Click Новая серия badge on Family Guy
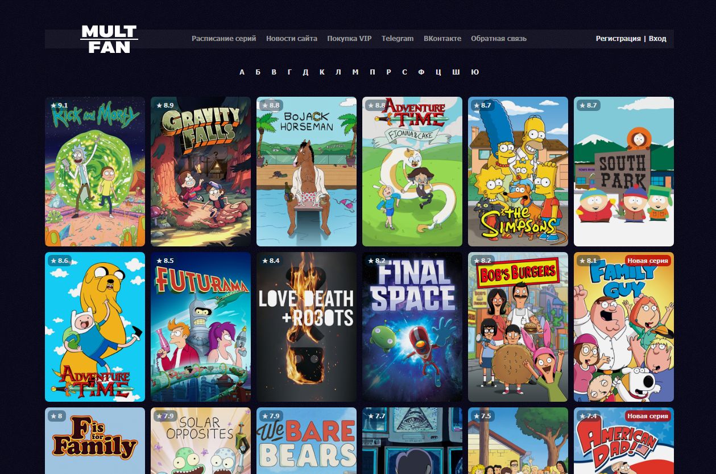This screenshot has width=716, height=474. pos(648,261)
